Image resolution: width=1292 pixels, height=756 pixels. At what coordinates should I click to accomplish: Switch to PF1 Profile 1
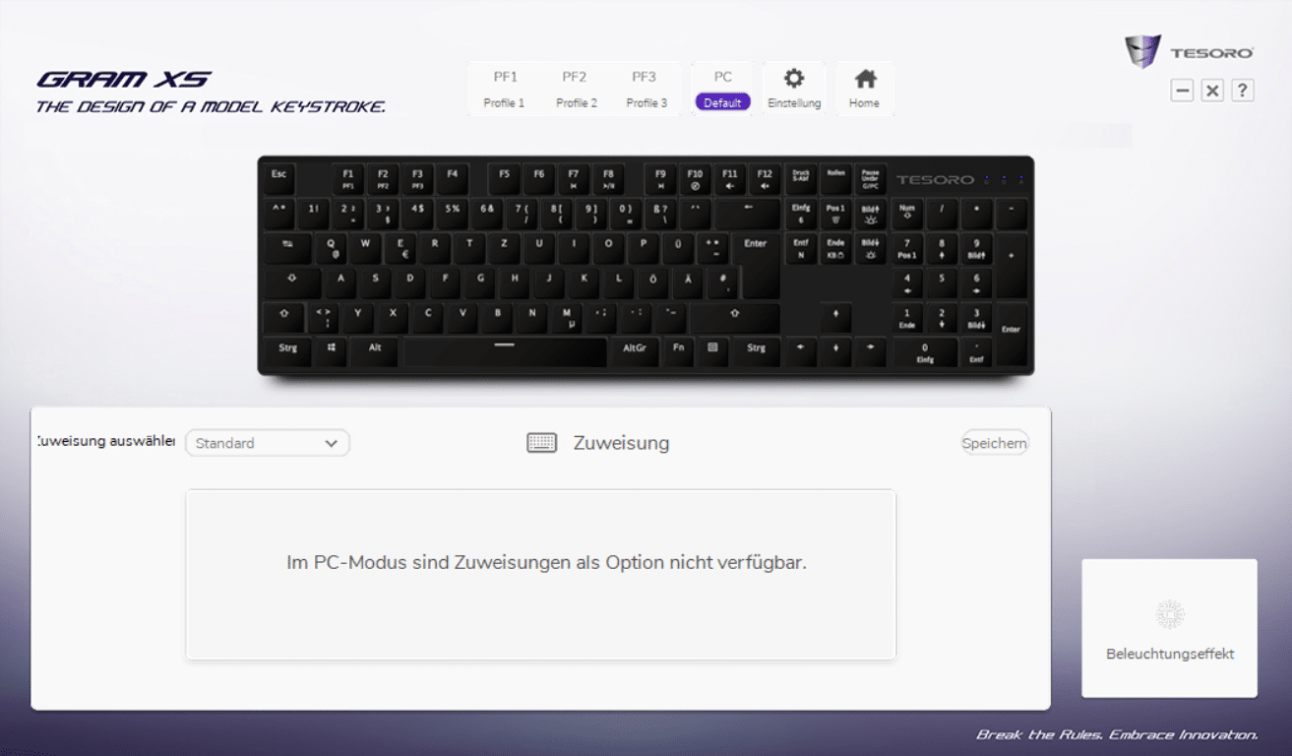[505, 89]
